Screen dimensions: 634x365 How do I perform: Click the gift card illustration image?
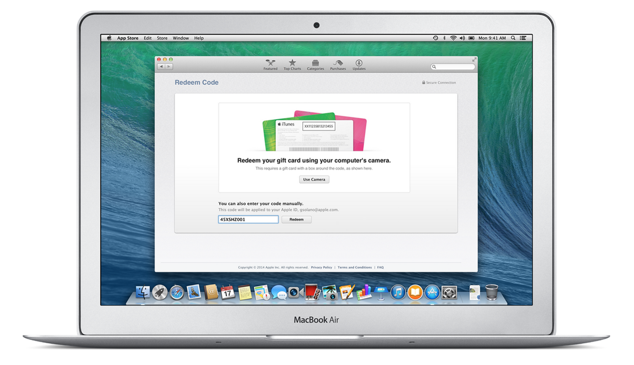pyautogui.click(x=314, y=131)
